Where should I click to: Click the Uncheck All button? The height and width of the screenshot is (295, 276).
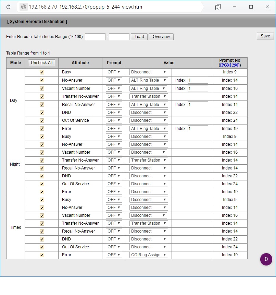(x=41, y=63)
